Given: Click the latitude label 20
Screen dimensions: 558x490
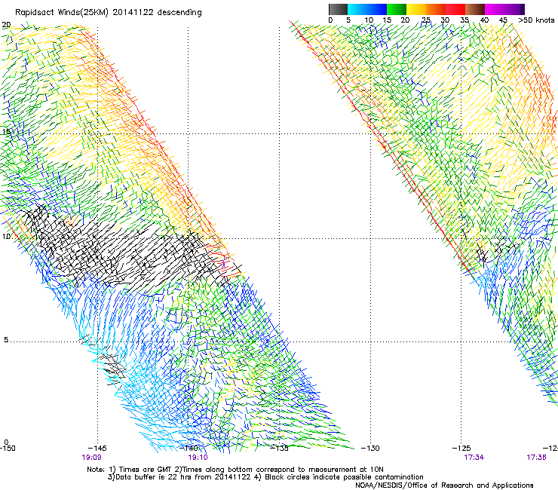Looking at the screenshot, I should pyautogui.click(x=6, y=25).
